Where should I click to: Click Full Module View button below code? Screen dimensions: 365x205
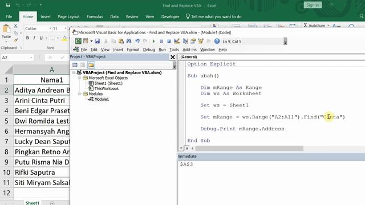click(x=186, y=148)
